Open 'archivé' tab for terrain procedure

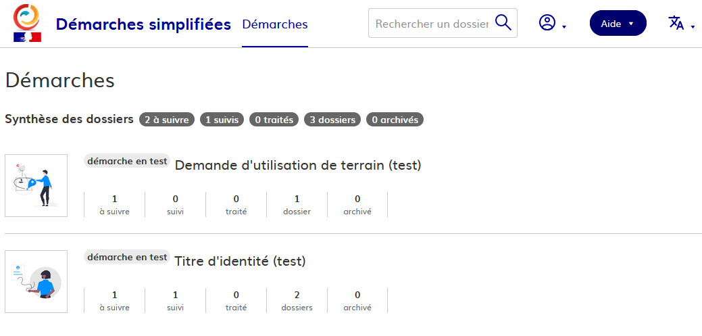coord(357,204)
